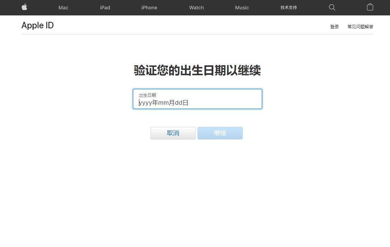390x247 pixels.
Task: Open the search magnifier icon
Action: pyautogui.click(x=332, y=8)
